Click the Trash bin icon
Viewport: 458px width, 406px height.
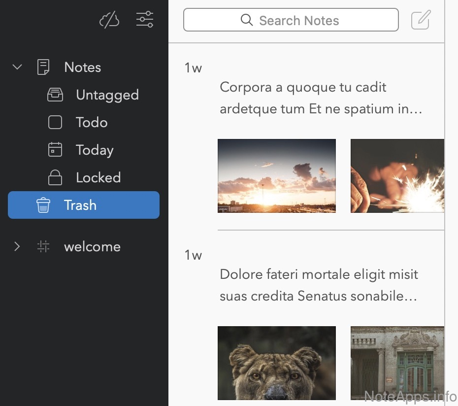pyautogui.click(x=43, y=205)
